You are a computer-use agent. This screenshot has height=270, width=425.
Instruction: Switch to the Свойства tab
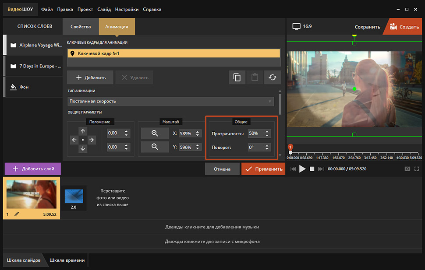[81, 27]
